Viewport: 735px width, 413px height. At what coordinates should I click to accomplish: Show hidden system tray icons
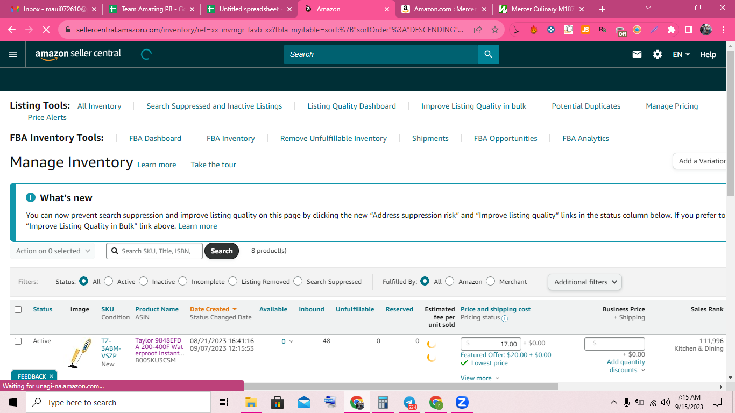coord(613,402)
